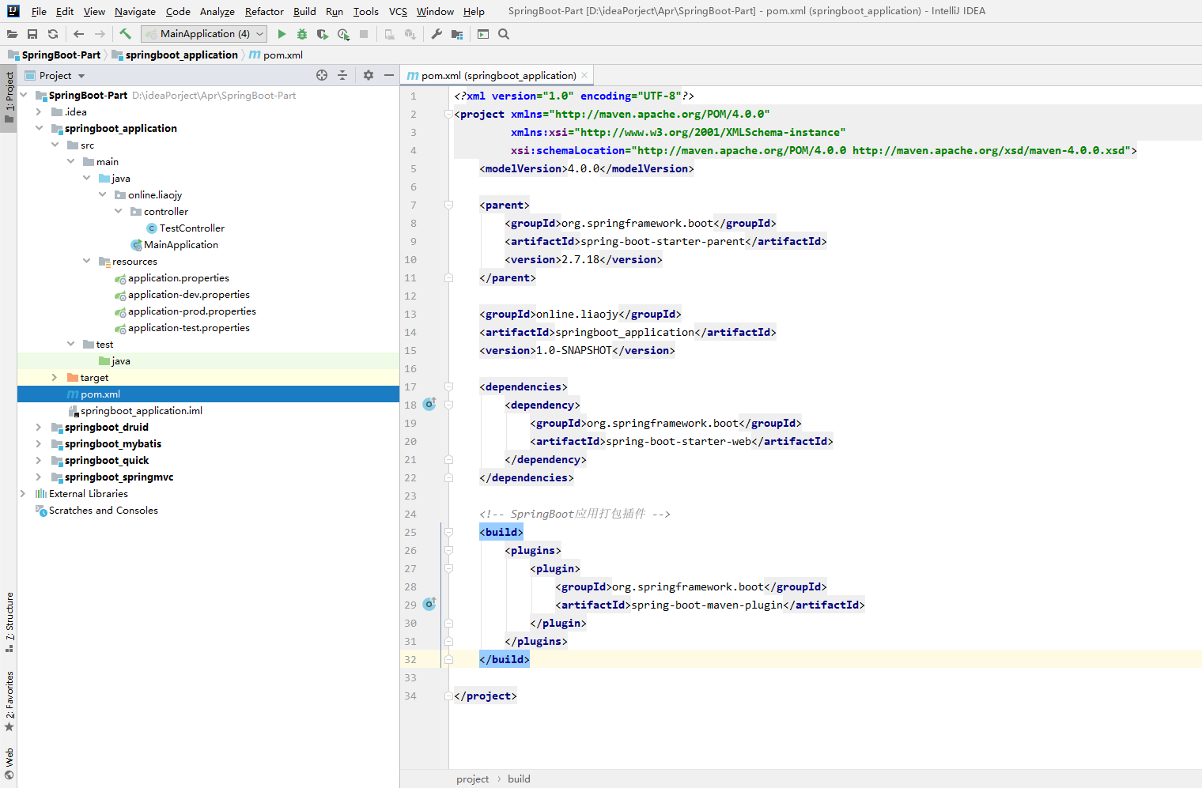Screen dimensions: 1202x788
Task: Open the Refactor menu
Action: pos(264,11)
